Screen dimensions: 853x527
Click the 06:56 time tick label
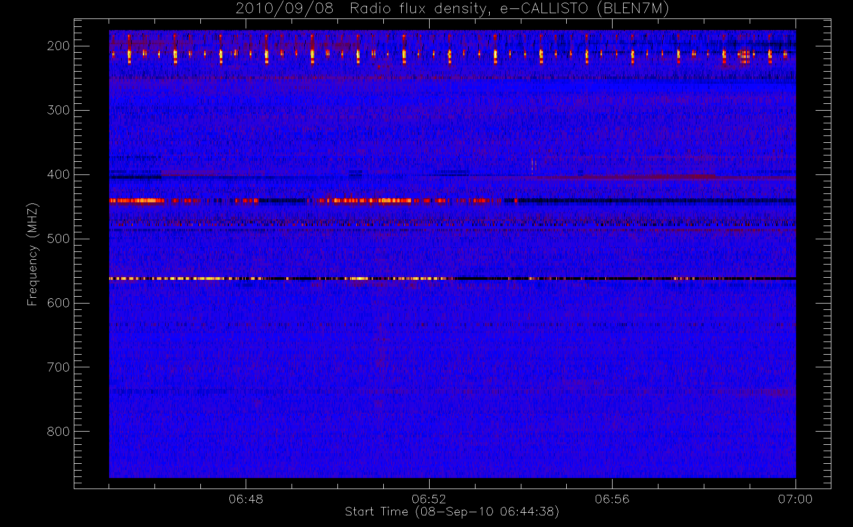[x=612, y=499]
